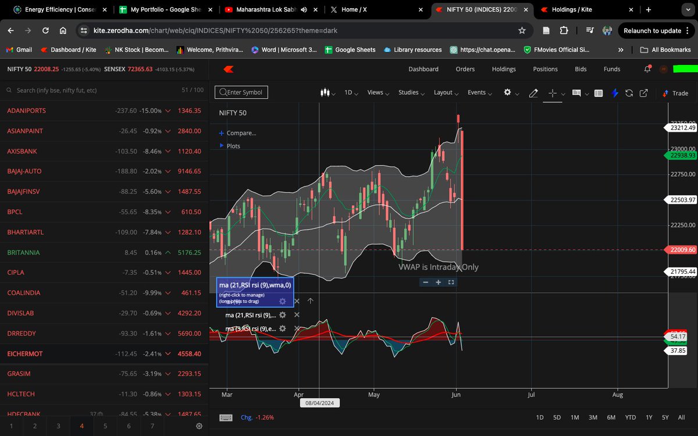Viewport: 698px width, 436px height.
Task: Click the Trade button
Action: click(675, 93)
